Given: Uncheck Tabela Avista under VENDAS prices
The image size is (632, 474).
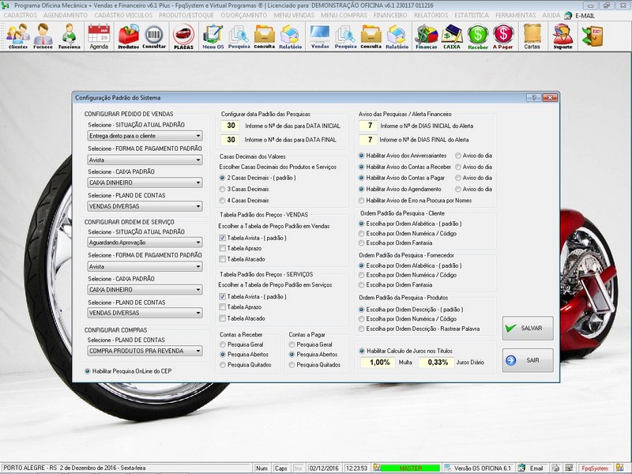Looking at the screenshot, I should (x=223, y=238).
